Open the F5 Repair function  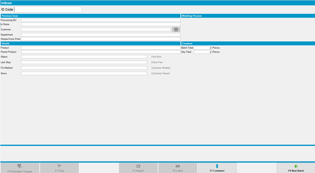click(x=138, y=168)
